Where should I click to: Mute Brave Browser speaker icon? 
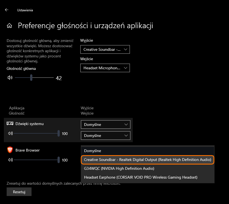(10, 160)
